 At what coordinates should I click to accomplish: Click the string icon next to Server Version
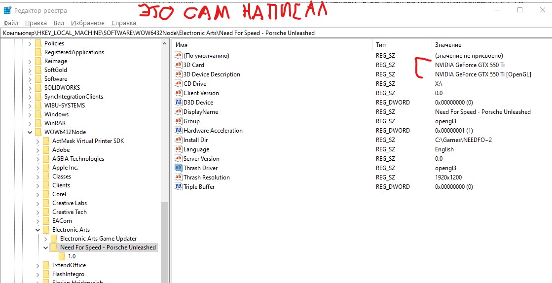[179, 159]
